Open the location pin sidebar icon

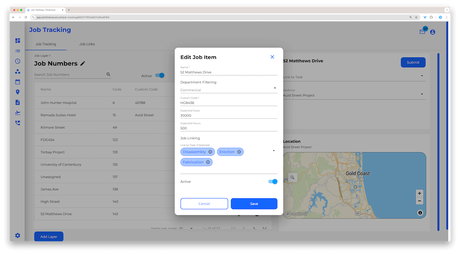coord(18,92)
